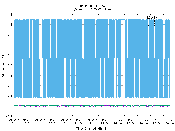Click the purple LCL41A legend line sample
The width and height of the screenshot is (175, 131).
pyautogui.click(x=163, y=17)
